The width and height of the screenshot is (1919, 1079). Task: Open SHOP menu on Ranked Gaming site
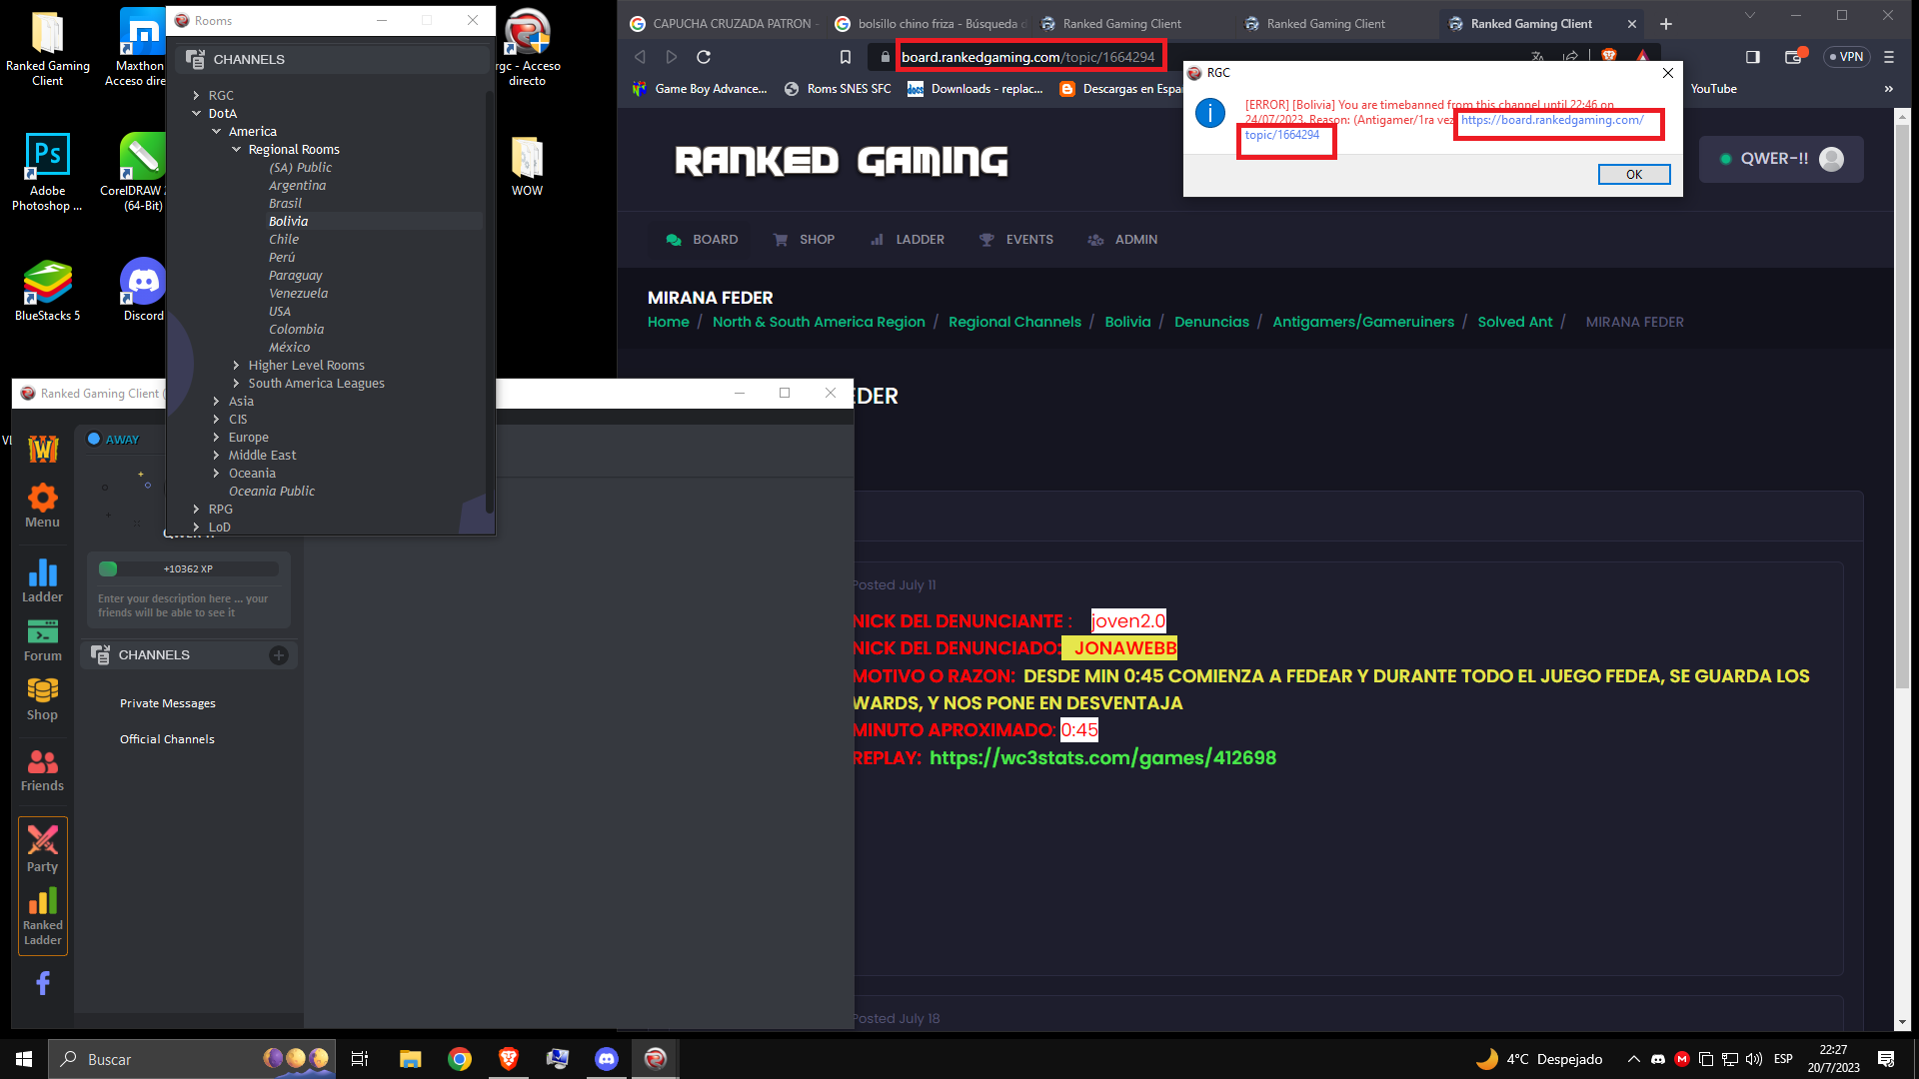coord(804,240)
